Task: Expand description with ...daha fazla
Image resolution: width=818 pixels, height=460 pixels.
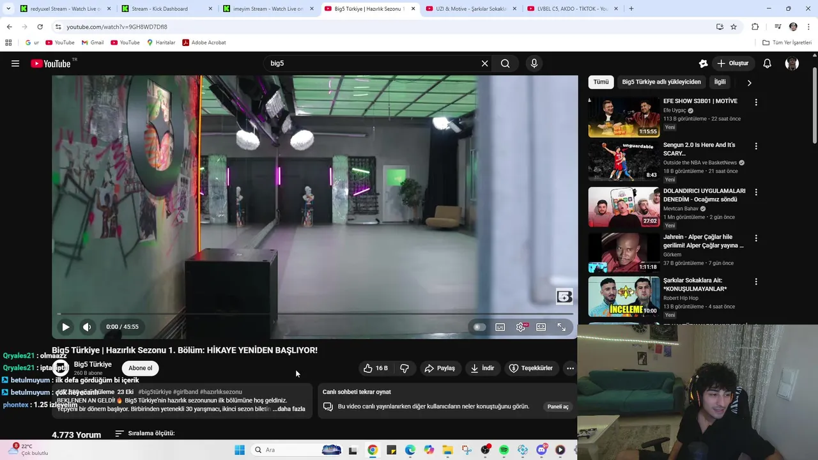Action: click(x=289, y=409)
